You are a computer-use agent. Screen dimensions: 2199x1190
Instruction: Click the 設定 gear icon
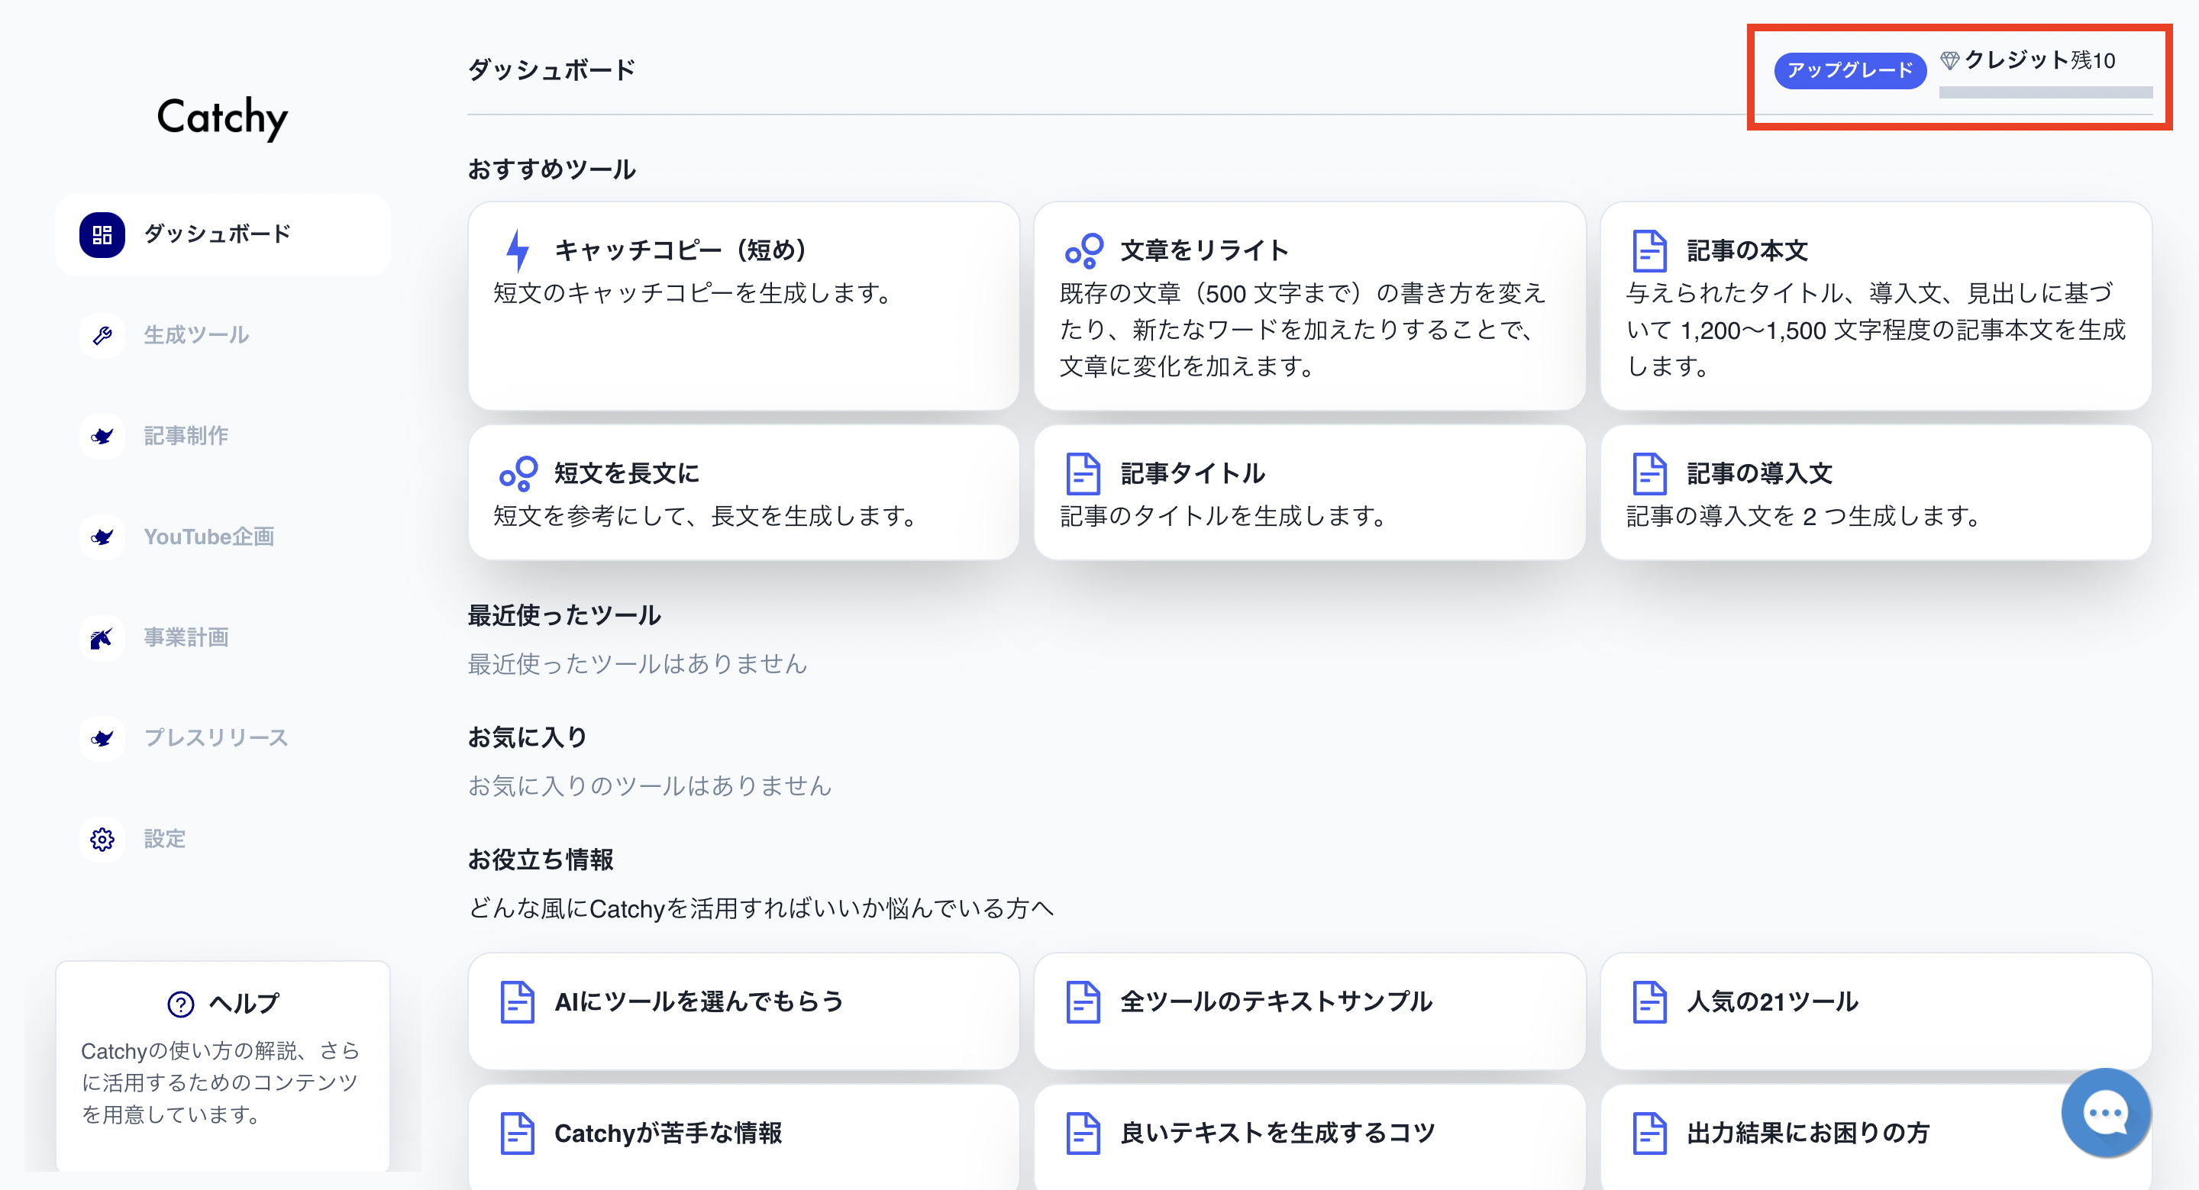102,839
